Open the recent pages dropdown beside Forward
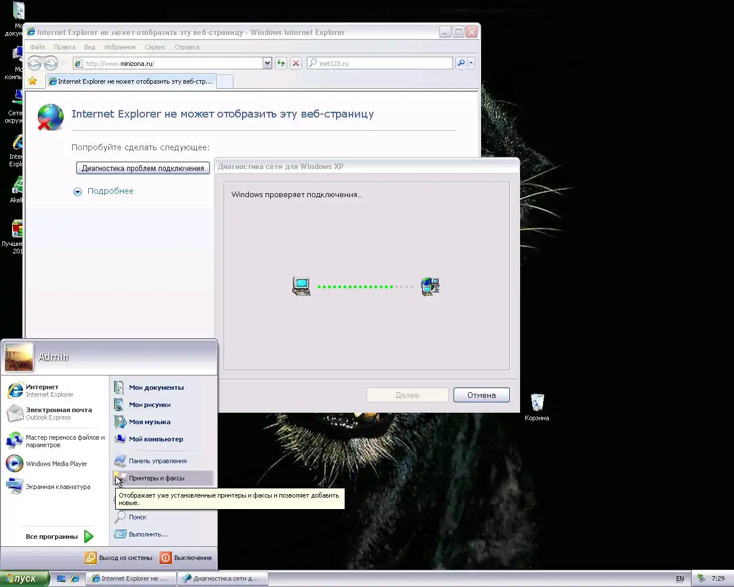734x587 pixels. point(64,63)
